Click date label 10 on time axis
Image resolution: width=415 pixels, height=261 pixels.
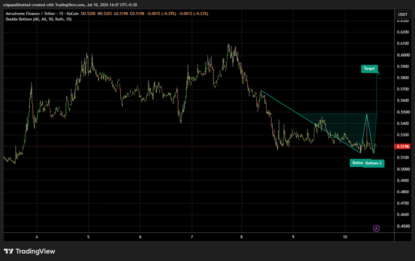(x=345, y=237)
